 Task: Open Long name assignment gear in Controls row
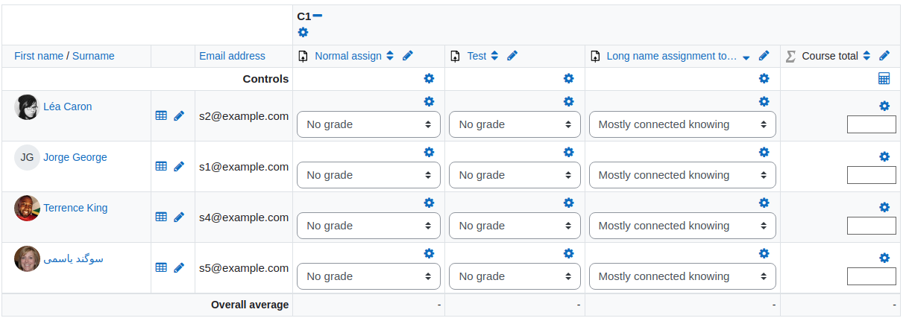(764, 78)
